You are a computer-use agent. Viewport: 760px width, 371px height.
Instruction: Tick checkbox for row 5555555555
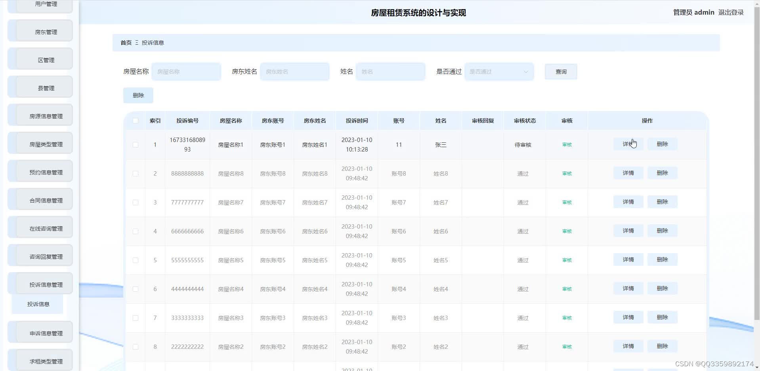pyautogui.click(x=136, y=260)
